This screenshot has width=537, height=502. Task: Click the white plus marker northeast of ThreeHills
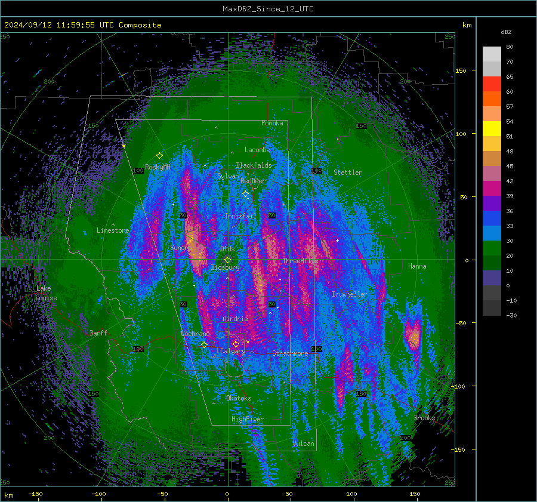[337, 240]
